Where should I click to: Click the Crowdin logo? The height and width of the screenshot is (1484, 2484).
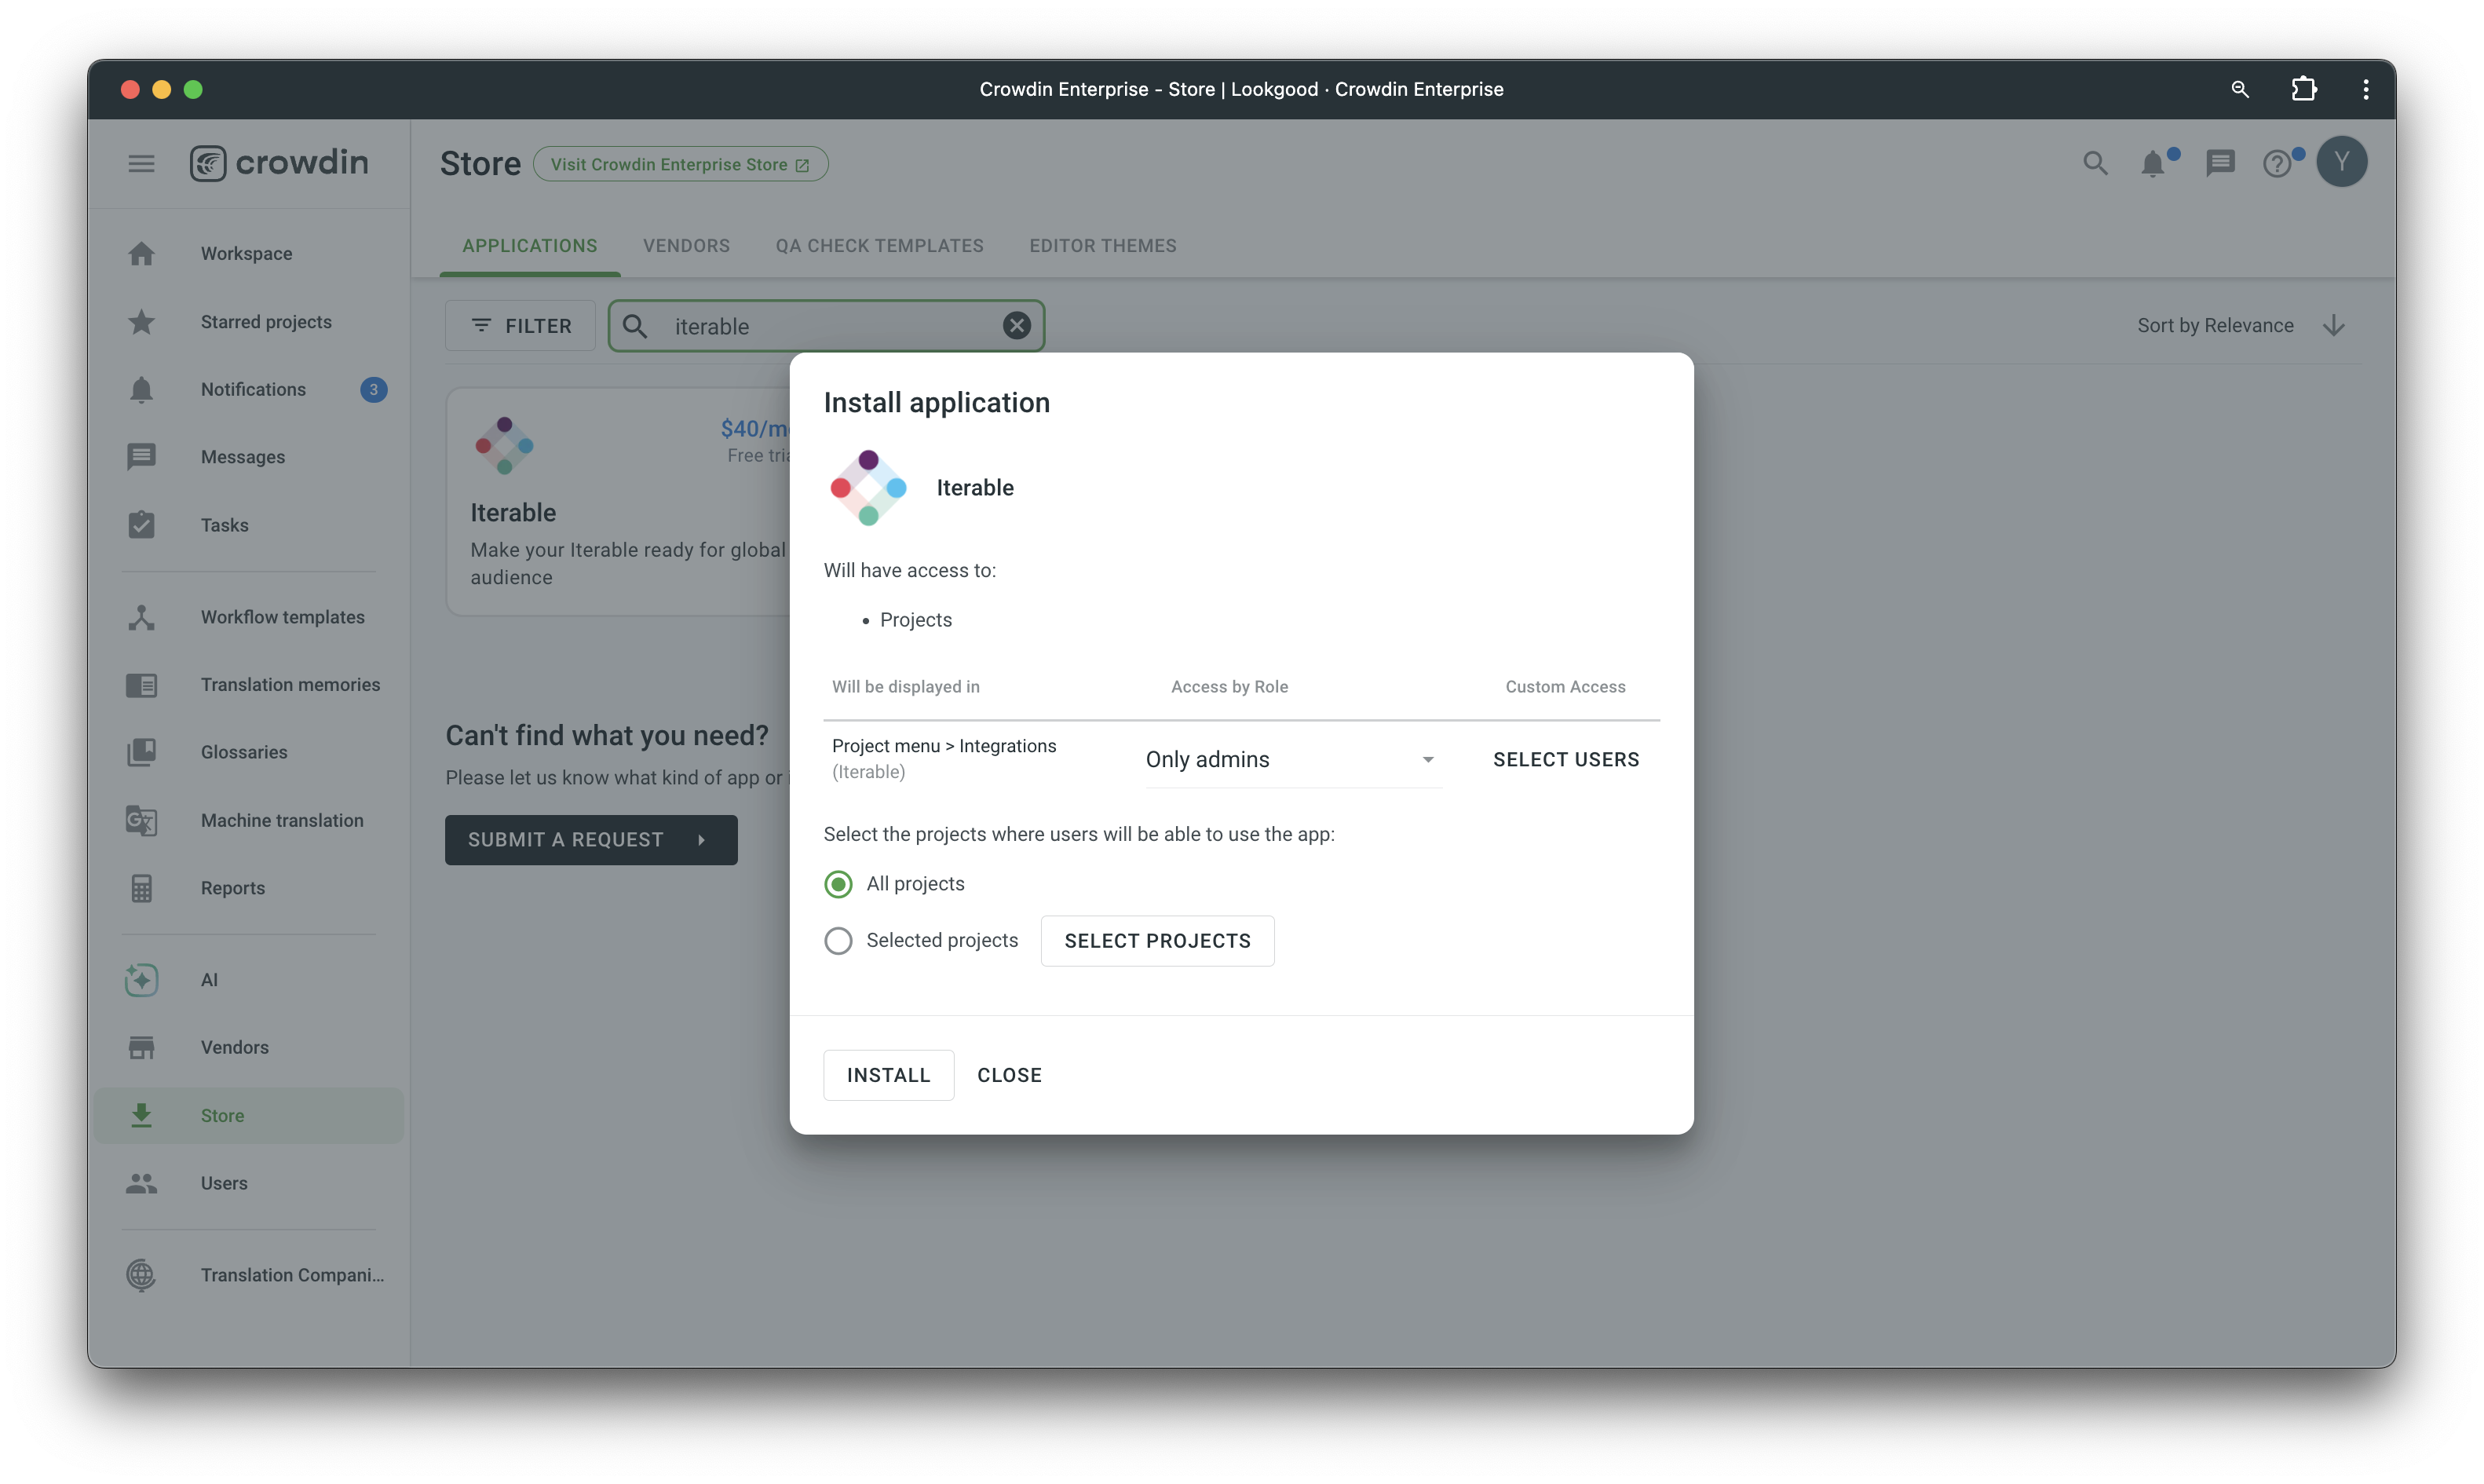tap(279, 163)
